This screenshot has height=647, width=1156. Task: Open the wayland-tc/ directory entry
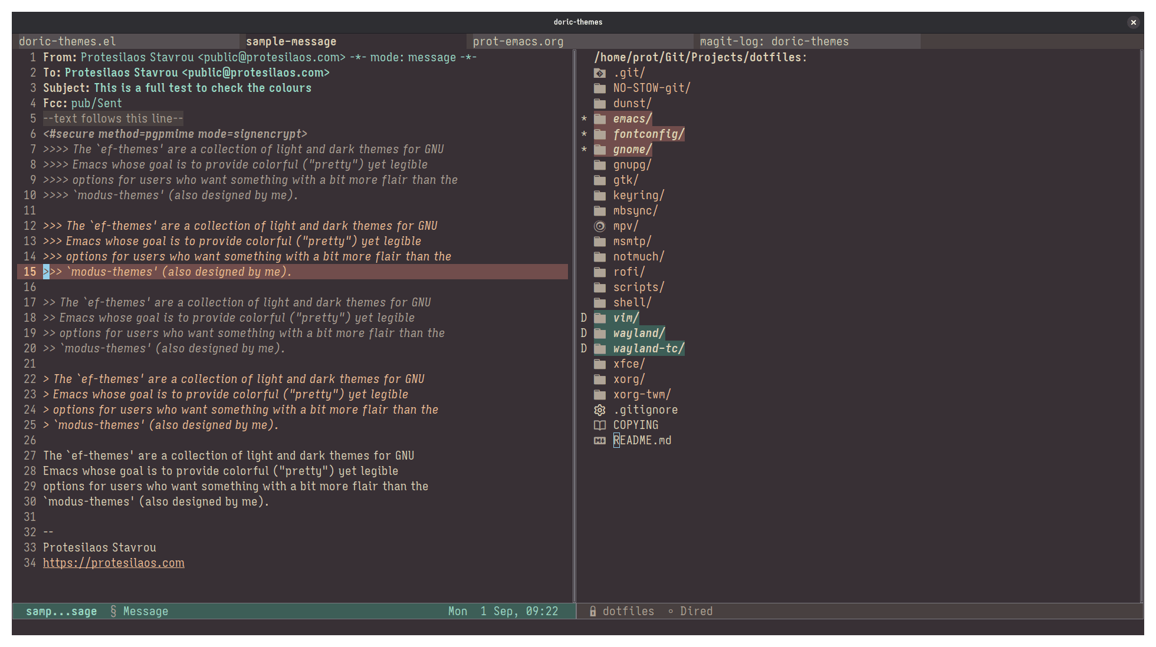[649, 349]
